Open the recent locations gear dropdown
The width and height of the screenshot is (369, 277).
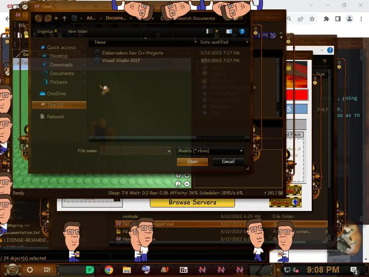pyautogui.click(x=56, y=18)
